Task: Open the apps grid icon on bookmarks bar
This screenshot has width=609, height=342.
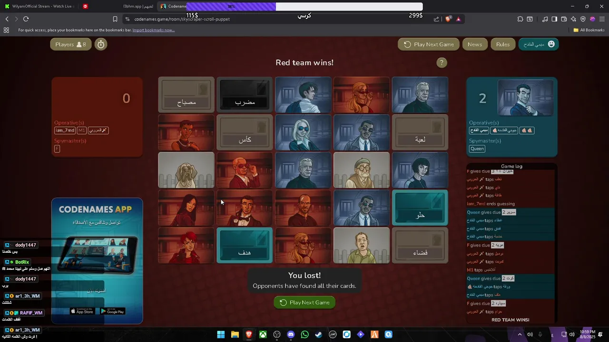Action: tap(6, 30)
